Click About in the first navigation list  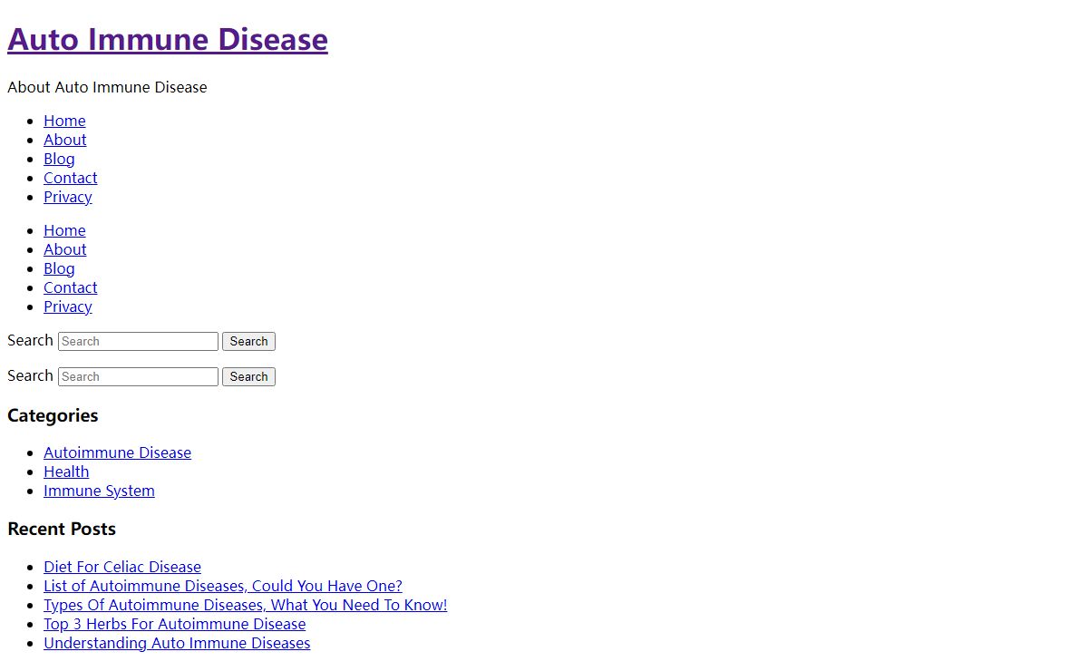(65, 140)
